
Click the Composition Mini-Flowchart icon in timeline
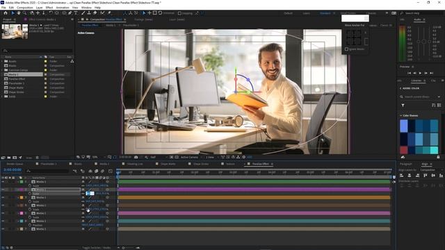tap(75, 171)
